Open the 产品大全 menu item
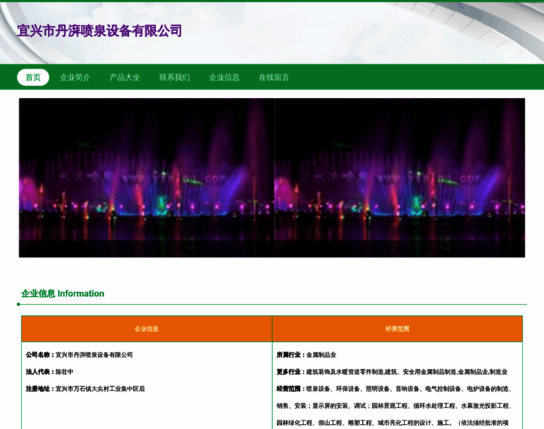This screenshot has height=429, width=544. point(125,77)
